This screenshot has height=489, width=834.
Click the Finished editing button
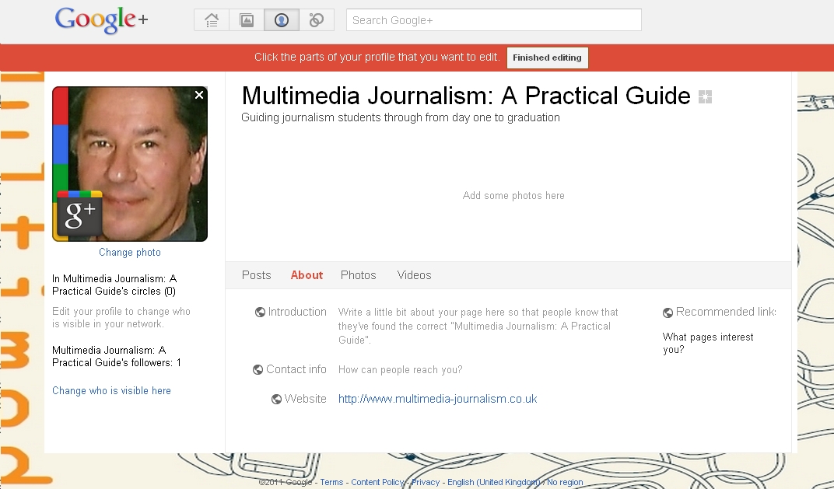[x=548, y=58]
